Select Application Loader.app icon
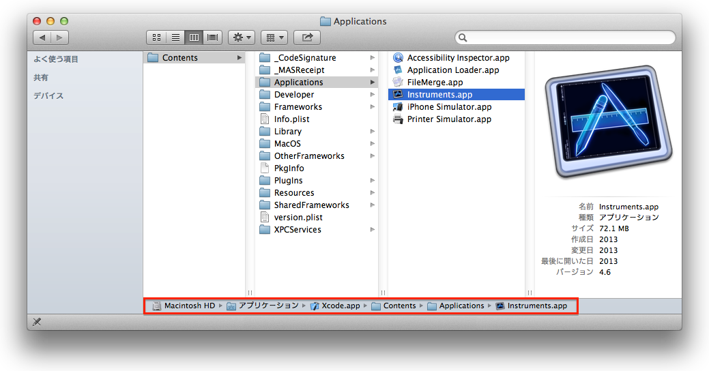The image size is (709, 371). 398,70
